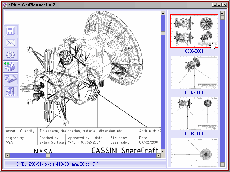
Task: Click the envelope email icon
Action: tap(10, 43)
